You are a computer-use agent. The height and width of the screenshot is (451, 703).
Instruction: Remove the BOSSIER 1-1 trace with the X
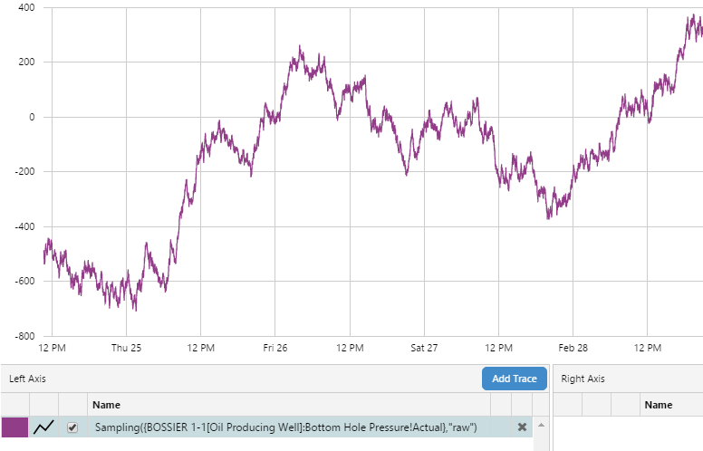coord(522,427)
